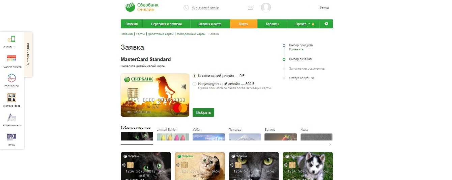The image size is (452, 180).
Task: Select Классический дизайн radio option
Action: click(x=194, y=76)
